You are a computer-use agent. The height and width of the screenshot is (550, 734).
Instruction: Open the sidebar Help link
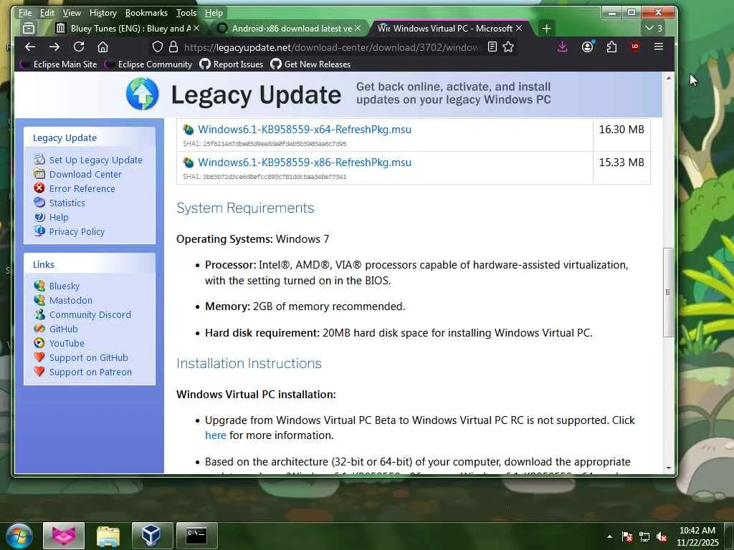click(x=59, y=218)
